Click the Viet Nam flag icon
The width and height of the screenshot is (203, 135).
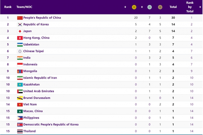coord(20,105)
